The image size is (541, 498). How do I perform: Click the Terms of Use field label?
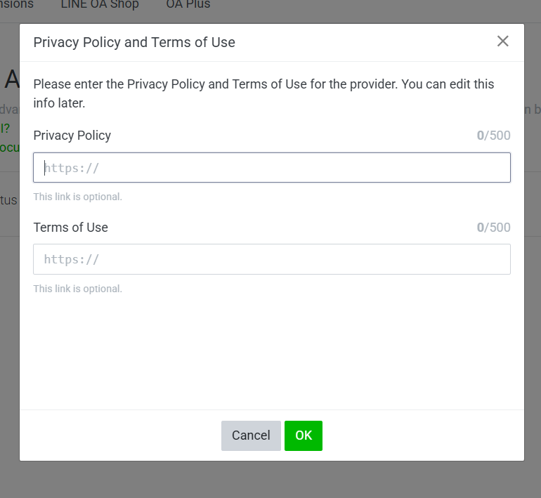tap(70, 228)
